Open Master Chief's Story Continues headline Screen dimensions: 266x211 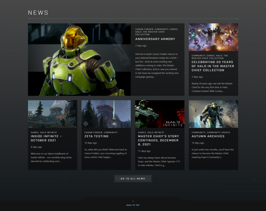click(158, 140)
